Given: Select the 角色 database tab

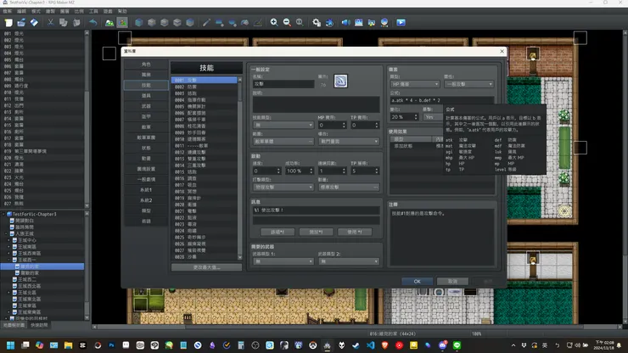Looking at the screenshot, I should pyautogui.click(x=146, y=64).
